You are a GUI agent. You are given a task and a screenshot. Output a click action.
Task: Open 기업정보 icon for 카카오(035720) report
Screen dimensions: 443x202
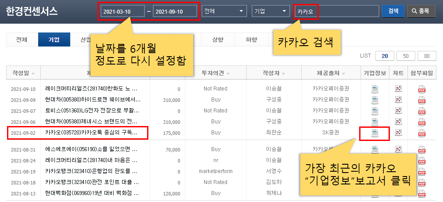click(x=375, y=133)
